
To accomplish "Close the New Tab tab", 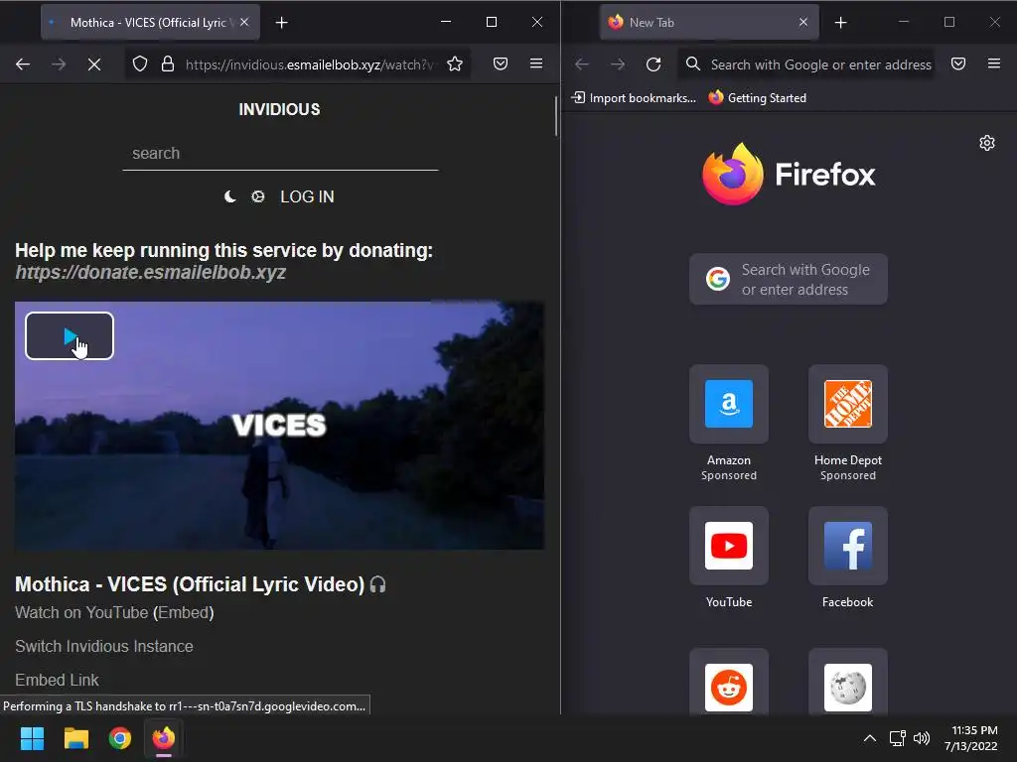I will 803,22.
